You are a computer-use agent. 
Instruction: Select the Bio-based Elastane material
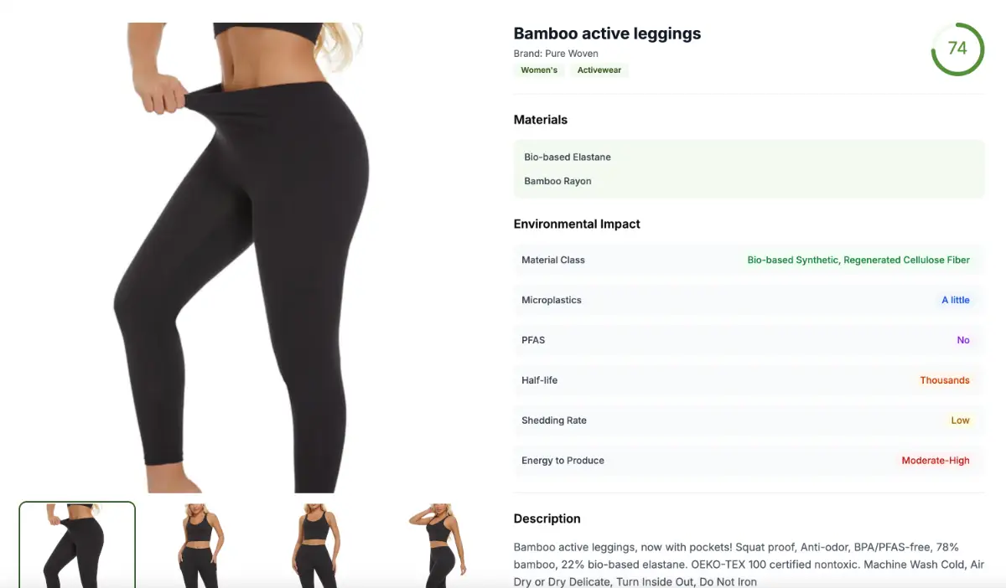tap(568, 157)
